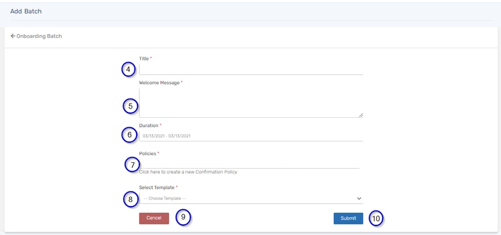Viewport: 501px width, 235px height.
Task: Click the chevron arrow of Select Template
Action: tap(359, 199)
